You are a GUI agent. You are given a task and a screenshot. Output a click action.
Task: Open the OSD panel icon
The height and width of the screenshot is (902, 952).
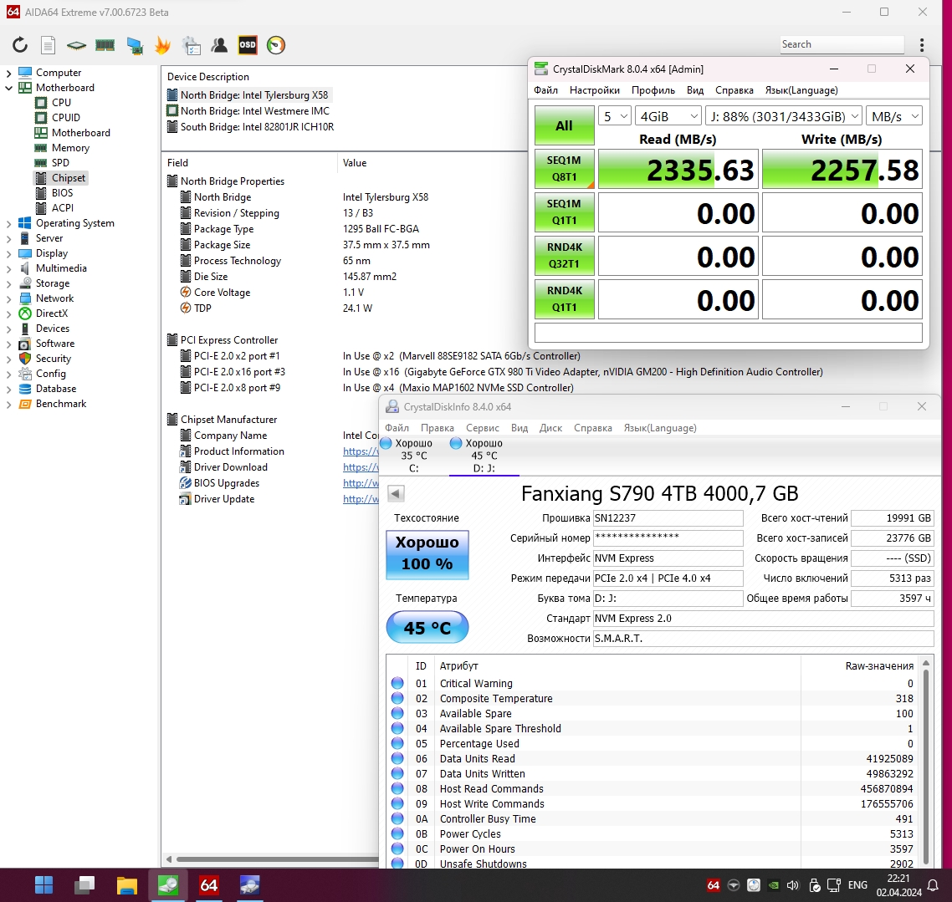pos(248,45)
